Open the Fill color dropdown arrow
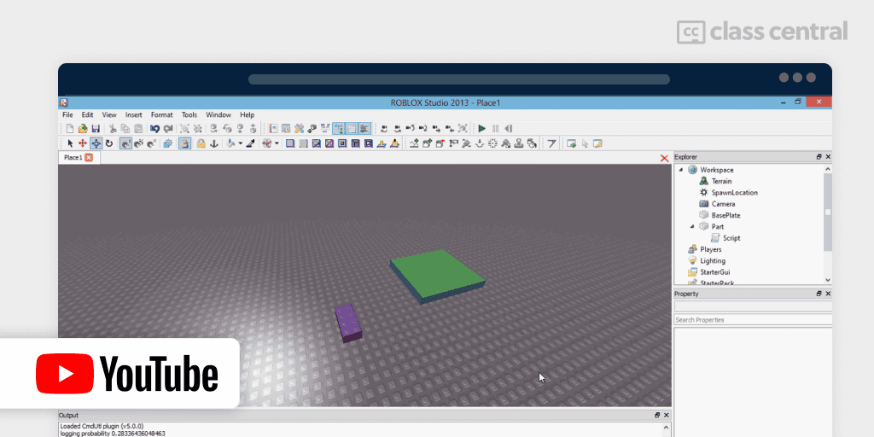Image resolution: width=874 pixels, height=437 pixels. pyautogui.click(x=240, y=143)
